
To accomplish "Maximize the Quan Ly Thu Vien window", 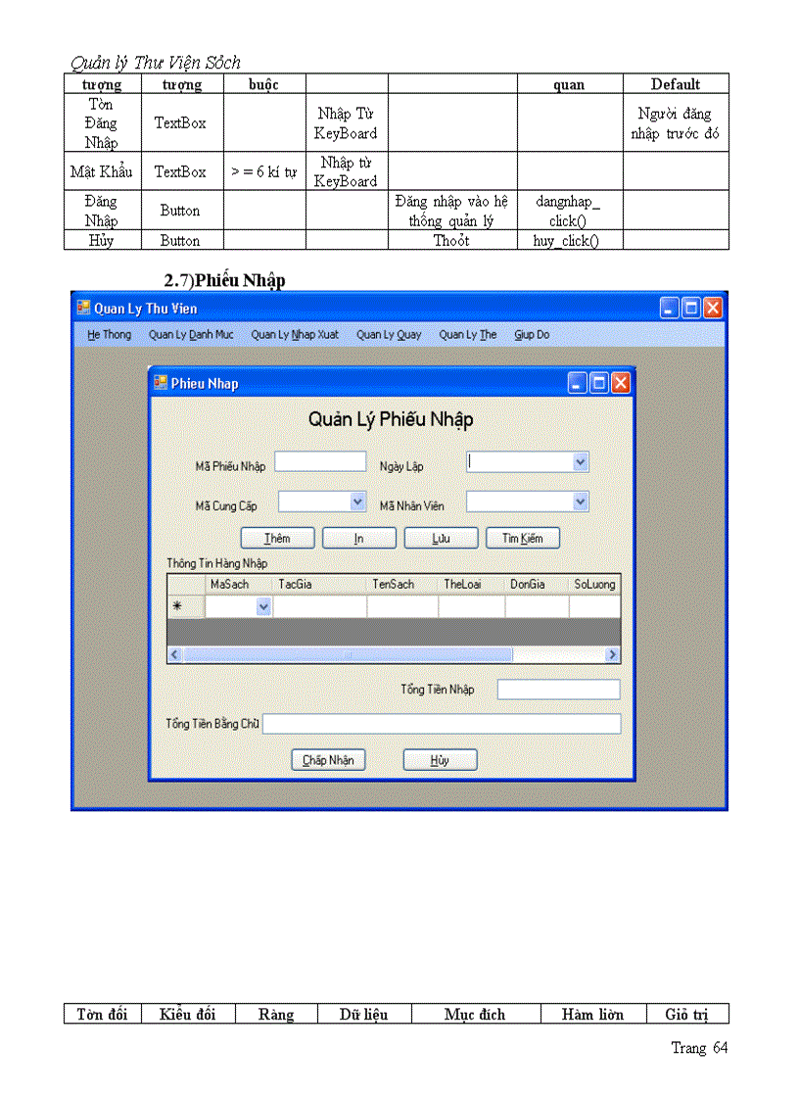I will tap(690, 307).
